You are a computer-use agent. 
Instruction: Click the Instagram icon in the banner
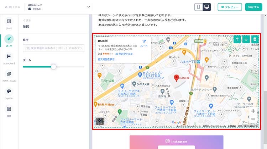pos(168,141)
